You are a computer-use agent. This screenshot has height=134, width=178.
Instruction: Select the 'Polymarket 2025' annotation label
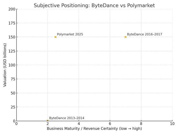(70, 34)
